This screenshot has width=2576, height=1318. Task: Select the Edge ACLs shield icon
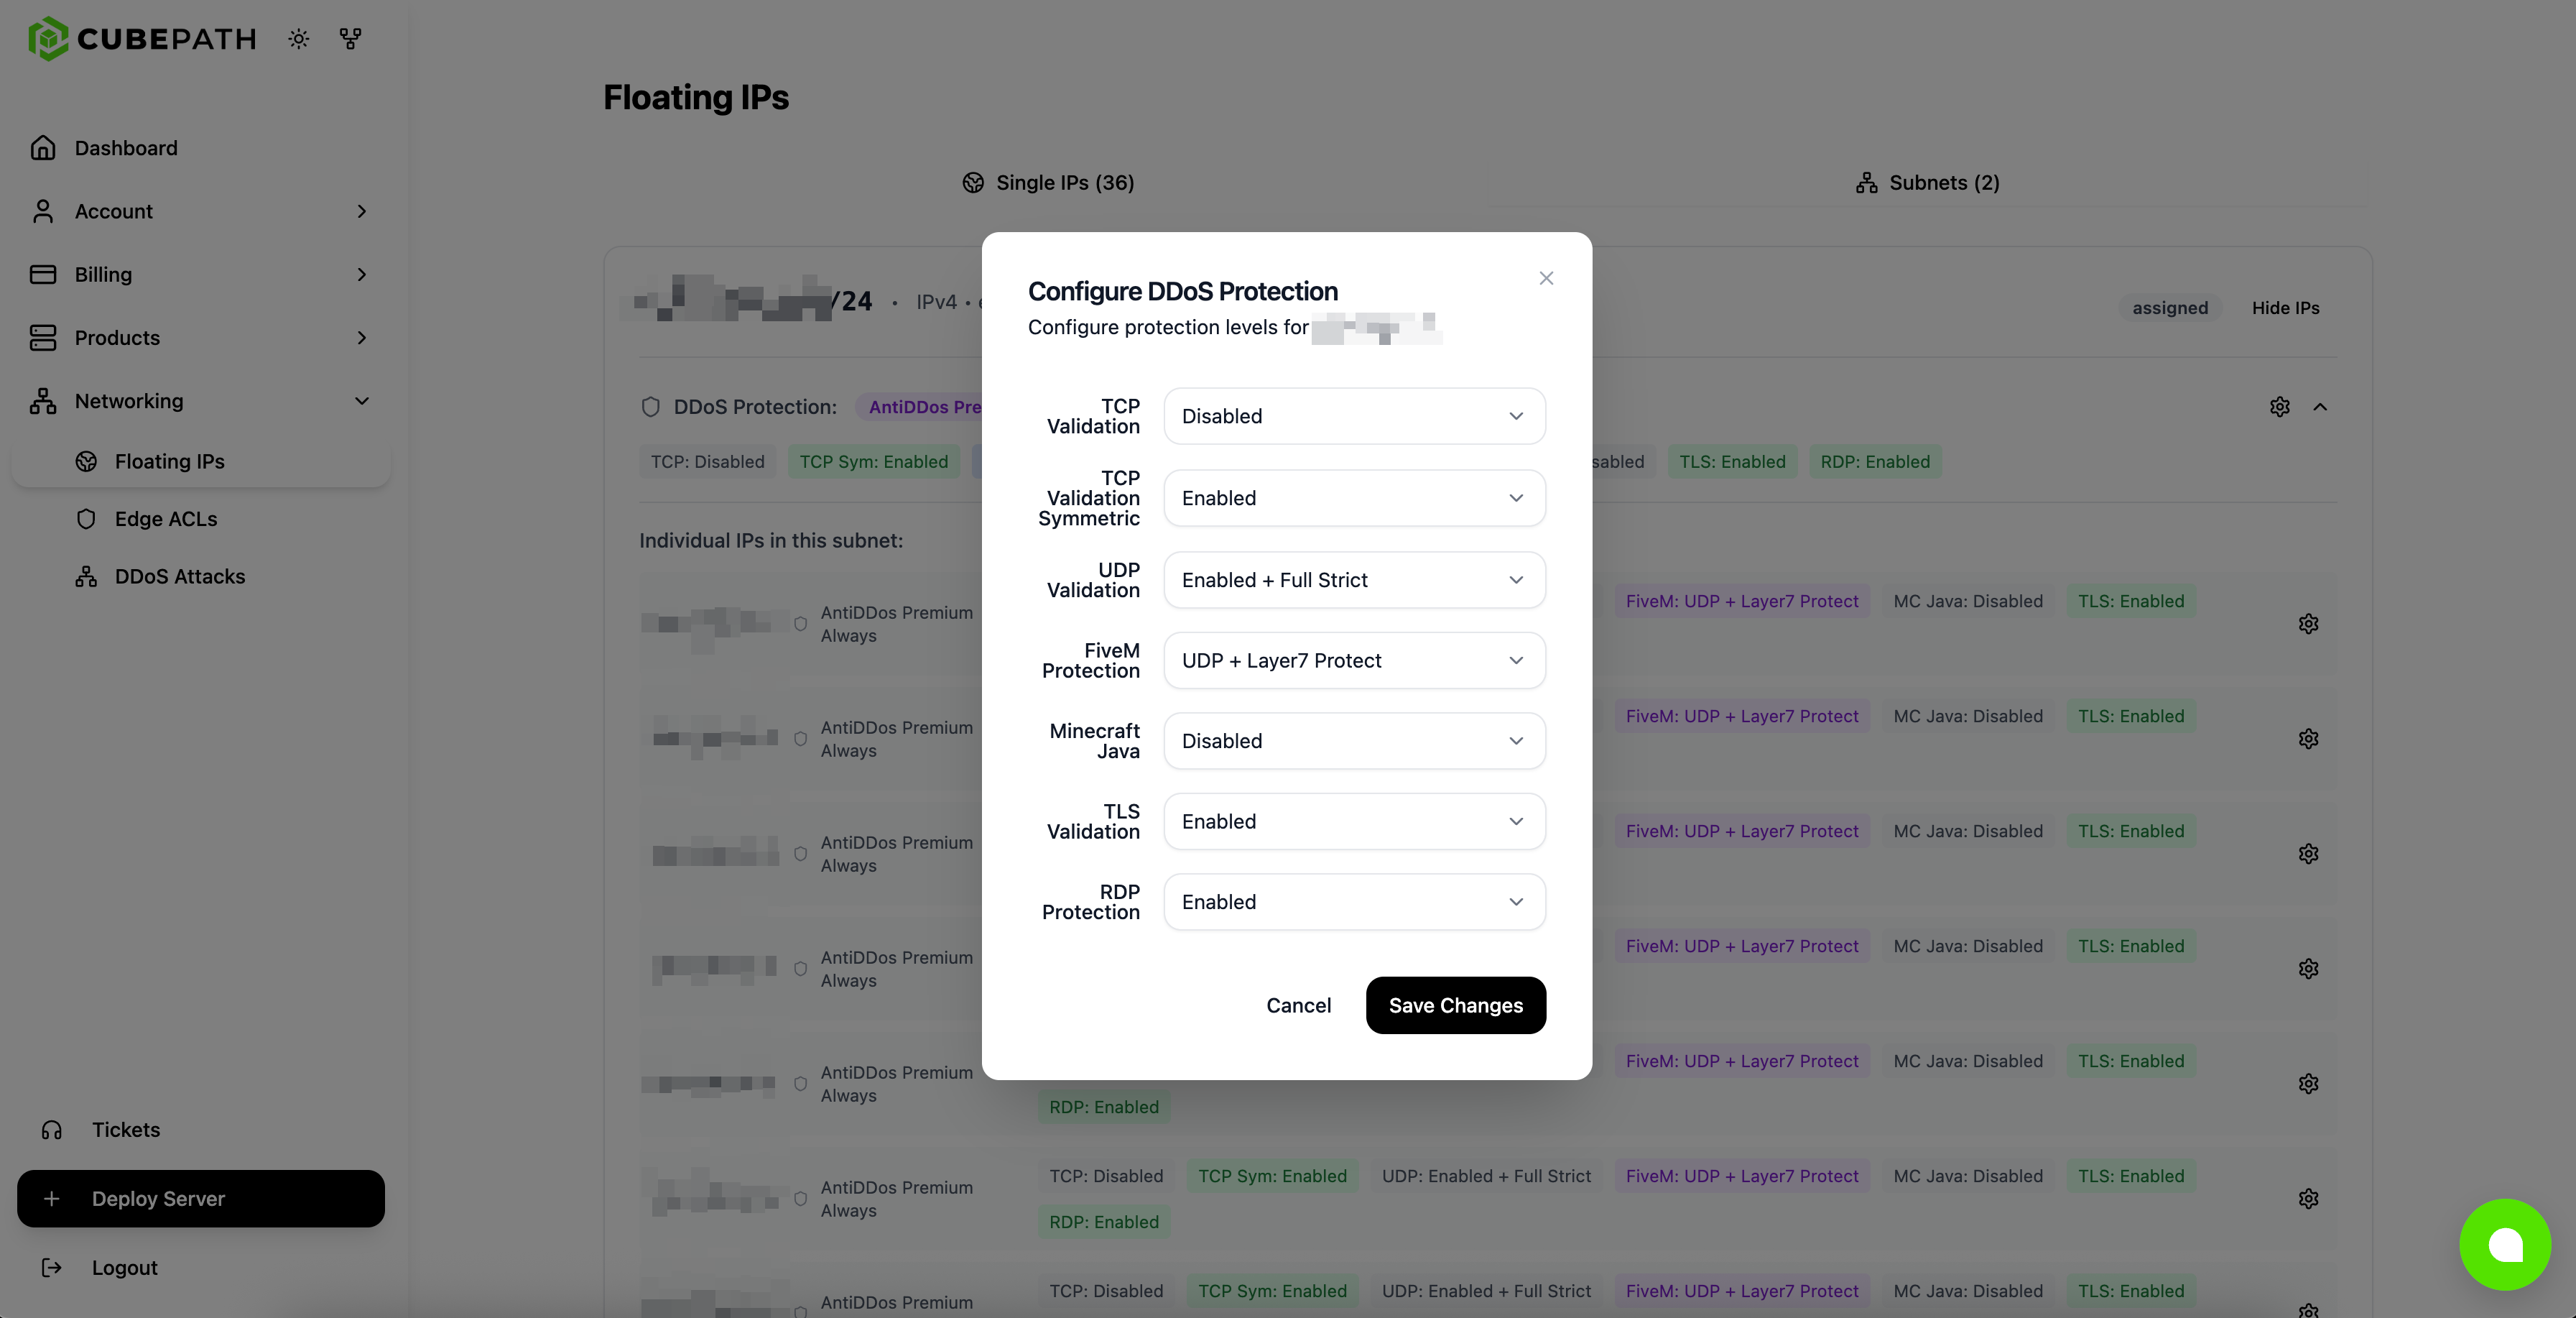(87, 518)
